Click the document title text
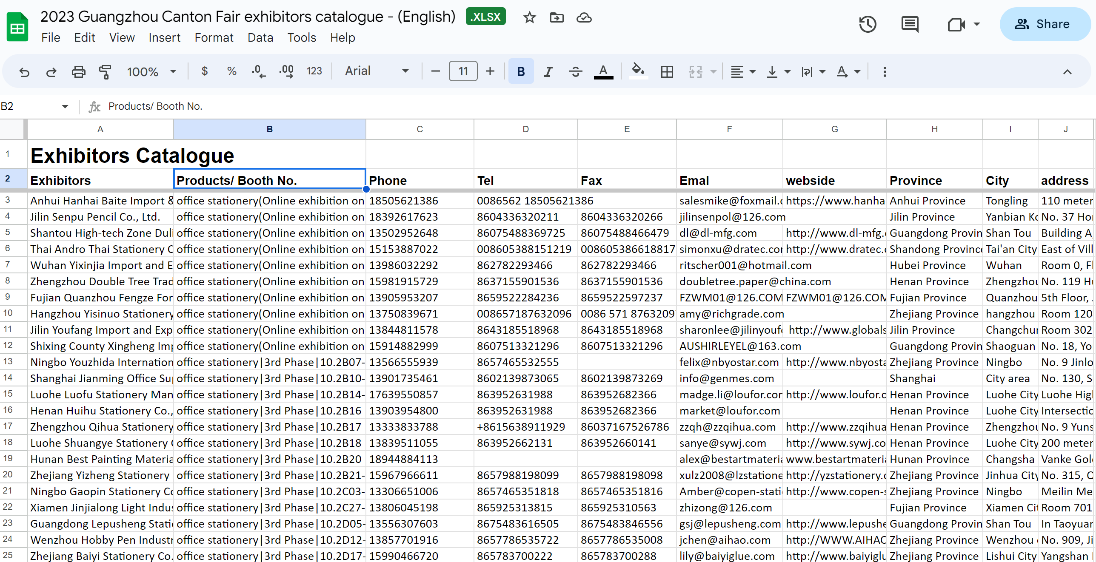 coord(248,17)
